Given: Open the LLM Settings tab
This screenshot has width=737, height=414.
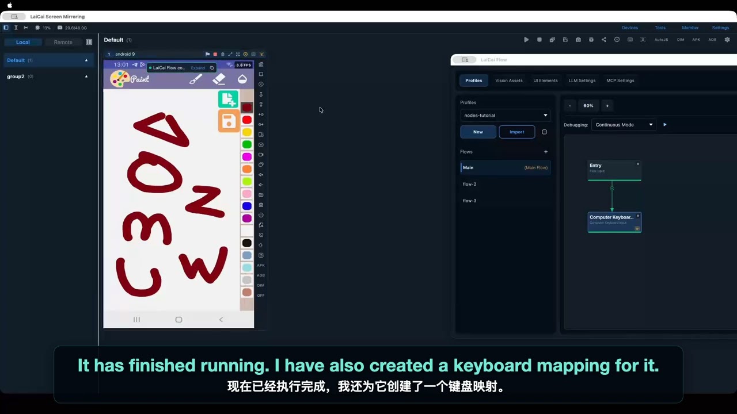Looking at the screenshot, I should point(582,80).
